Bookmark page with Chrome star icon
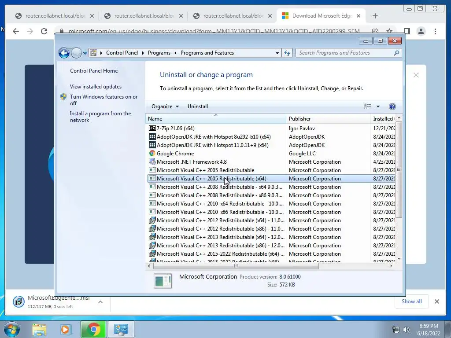Viewport: 451px width, 338px height. (389, 31)
